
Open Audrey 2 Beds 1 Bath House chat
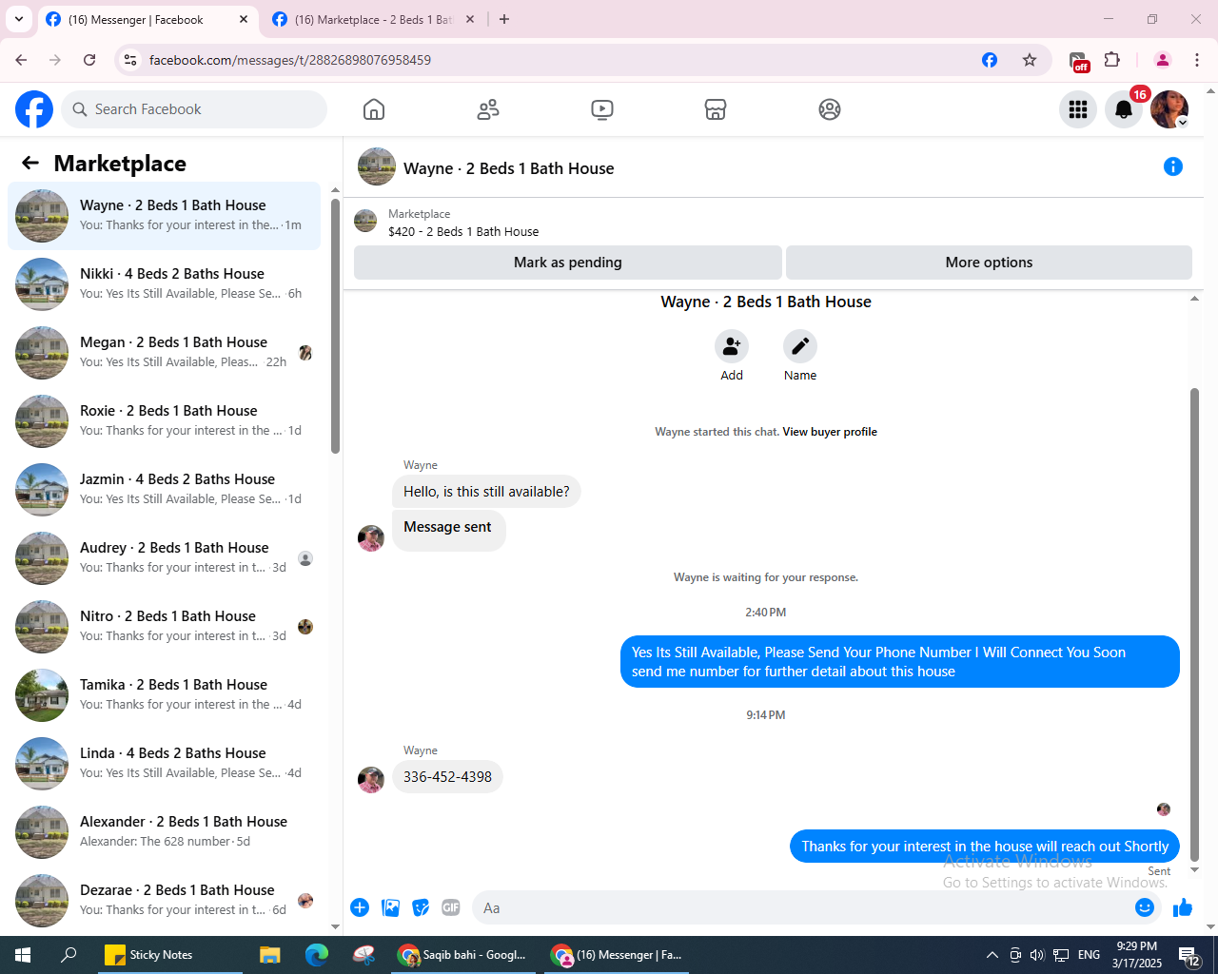pos(164,558)
